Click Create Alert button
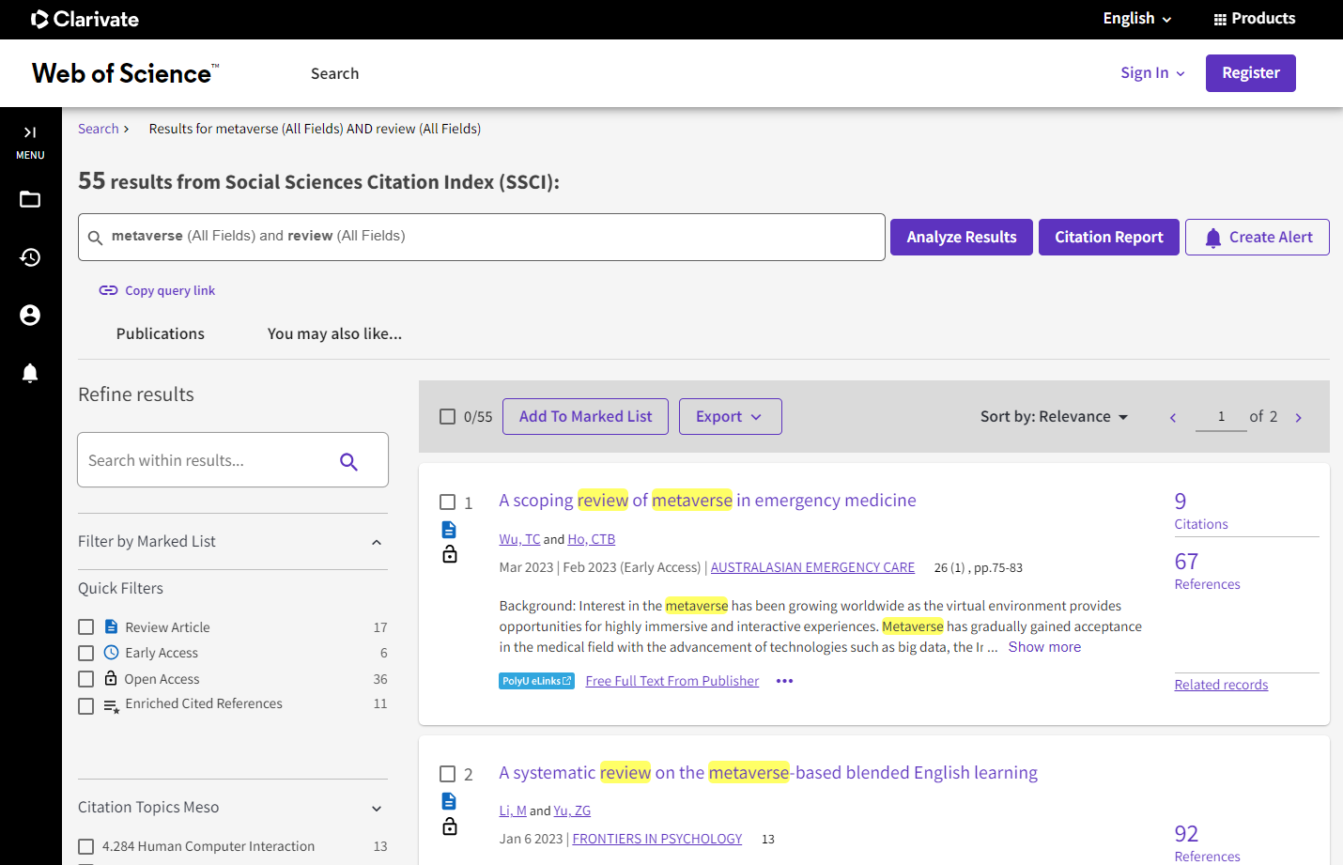Screen dimensions: 1343x865 point(1258,237)
